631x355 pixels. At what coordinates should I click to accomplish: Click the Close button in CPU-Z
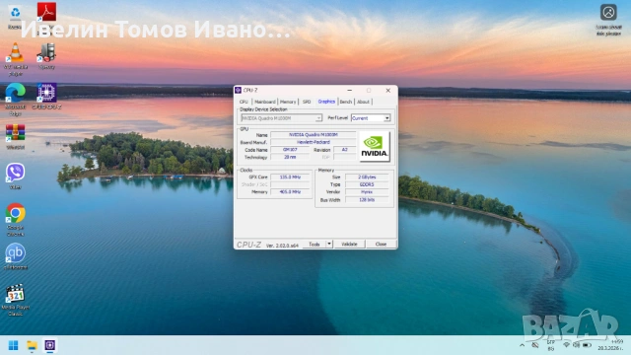click(381, 244)
